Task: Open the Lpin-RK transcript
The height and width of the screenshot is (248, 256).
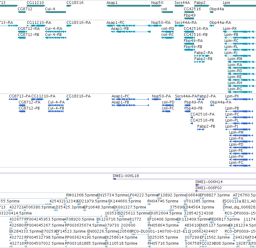Action: 239,32
